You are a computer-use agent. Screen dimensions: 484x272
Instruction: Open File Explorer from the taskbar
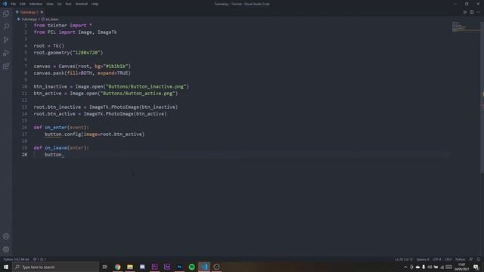(x=130, y=267)
